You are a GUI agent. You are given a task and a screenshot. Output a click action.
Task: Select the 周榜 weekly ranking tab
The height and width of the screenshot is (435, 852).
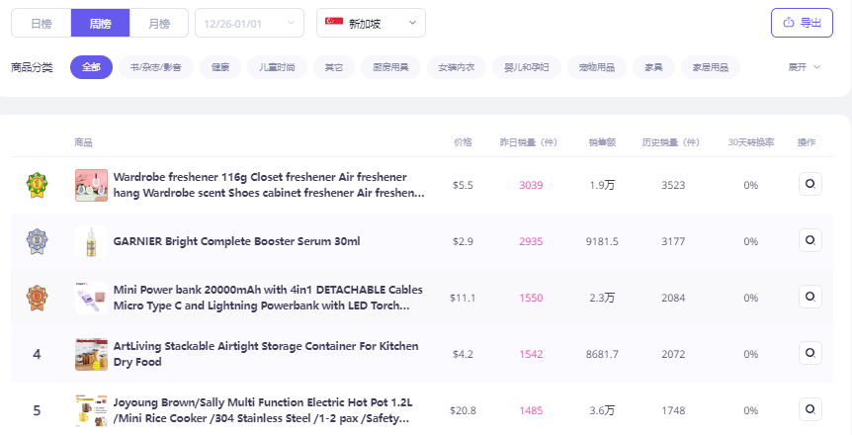(x=100, y=24)
